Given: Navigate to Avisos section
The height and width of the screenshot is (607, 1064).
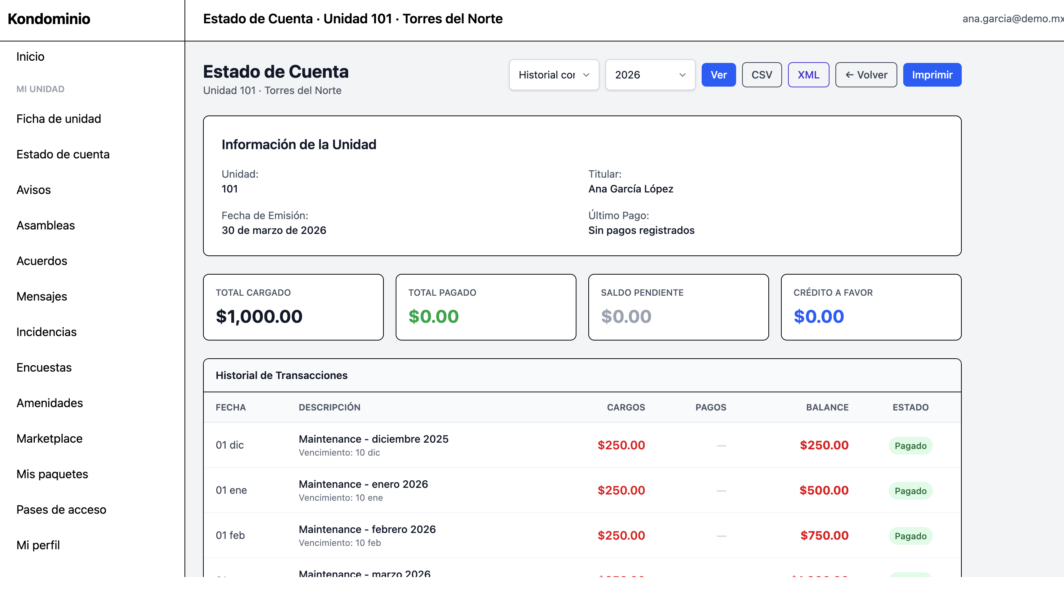Looking at the screenshot, I should (x=34, y=190).
